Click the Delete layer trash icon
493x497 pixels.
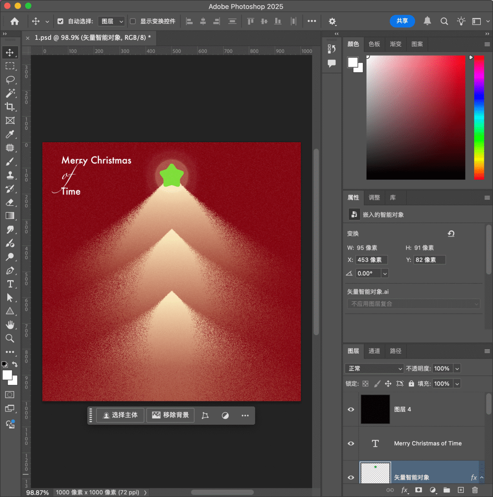click(475, 490)
